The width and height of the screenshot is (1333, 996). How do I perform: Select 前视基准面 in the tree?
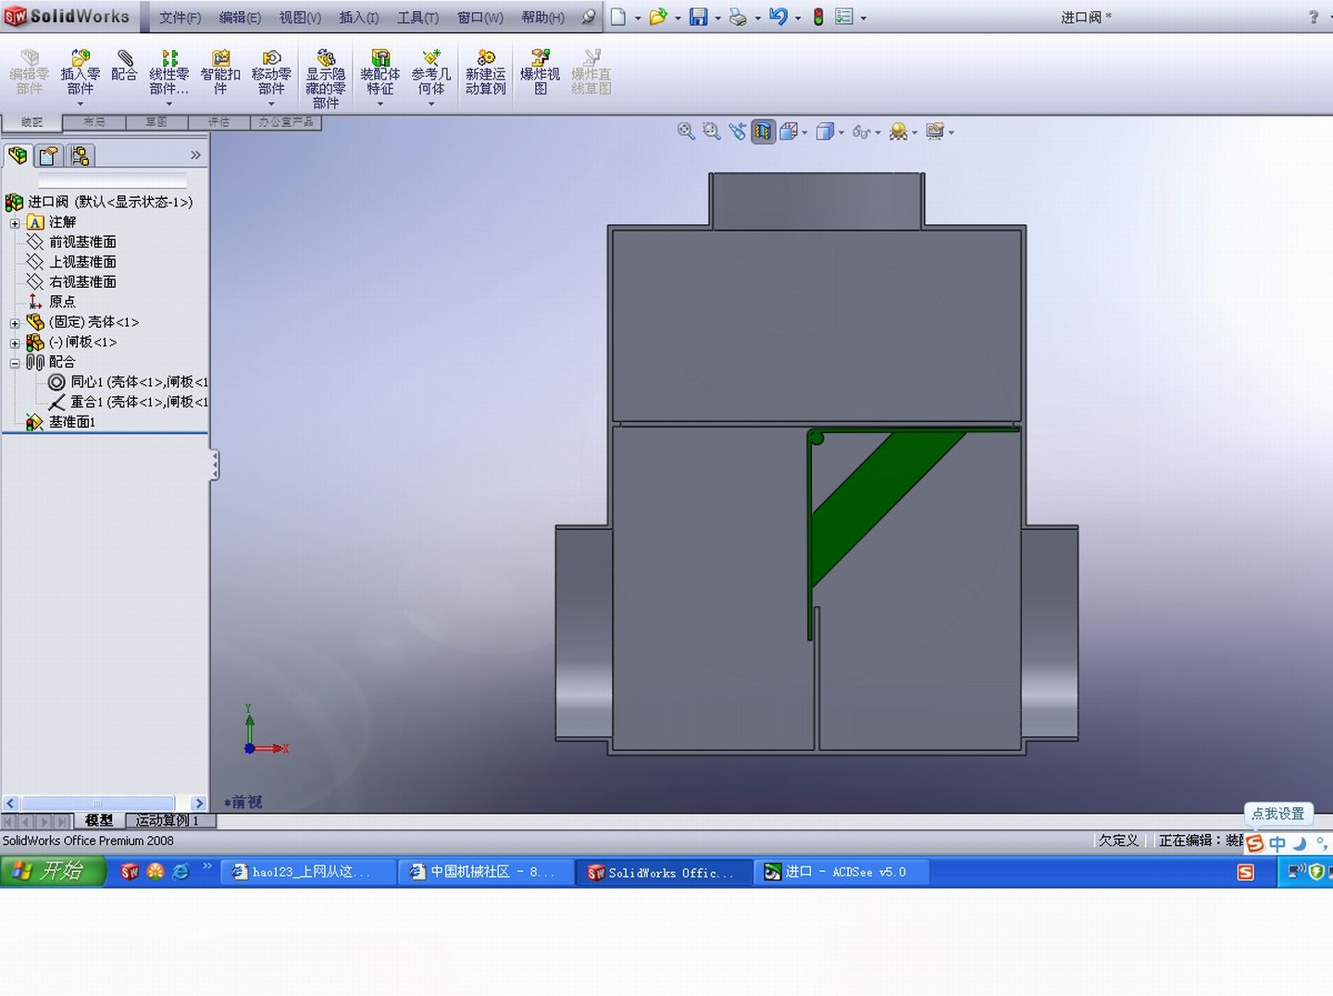pos(82,243)
